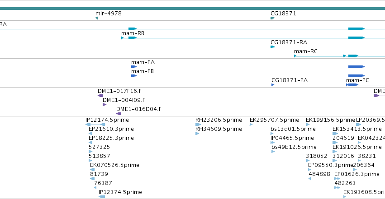Select the EP09550.3prime EST label
385x199 pixels.
[331, 165]
